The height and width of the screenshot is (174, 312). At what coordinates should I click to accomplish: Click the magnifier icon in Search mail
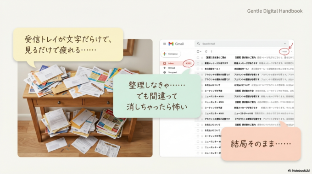pos(198,43)
